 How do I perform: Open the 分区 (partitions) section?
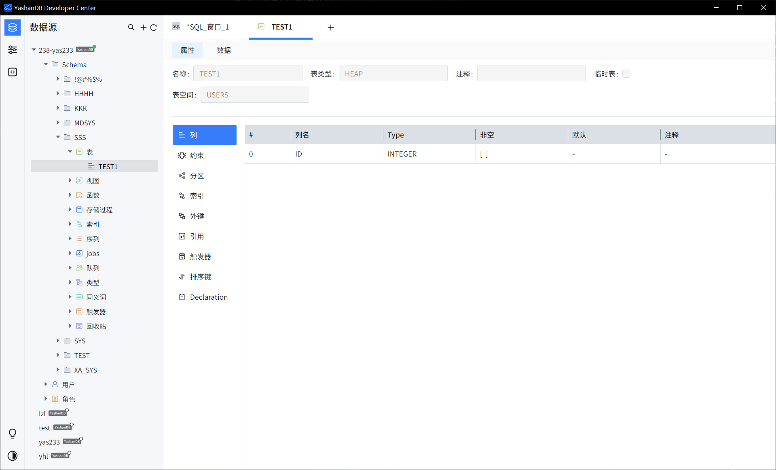pos(205,176)
